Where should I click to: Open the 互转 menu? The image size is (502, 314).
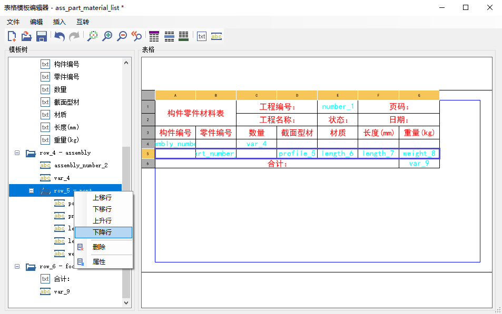[83, 22]
